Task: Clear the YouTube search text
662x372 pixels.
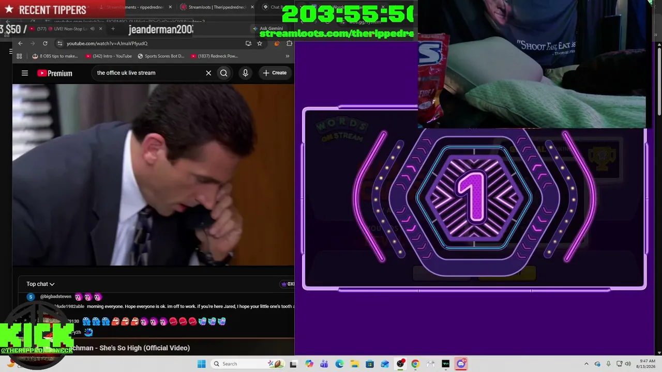Action: click(x=208, y=73)
